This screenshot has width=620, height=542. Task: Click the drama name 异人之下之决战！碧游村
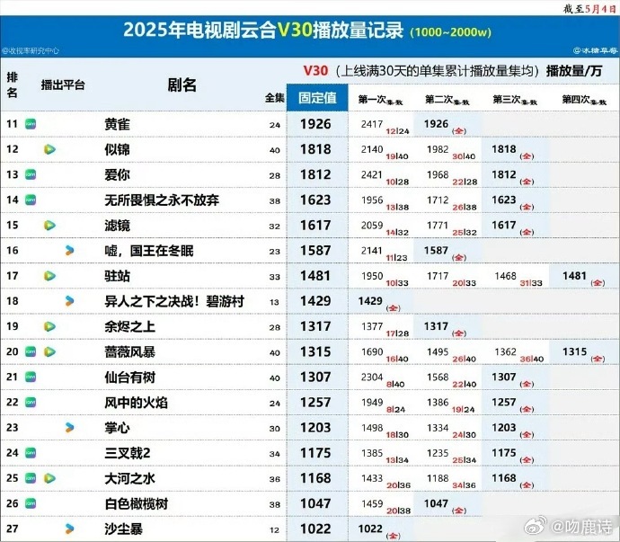(x=174, y=301)
